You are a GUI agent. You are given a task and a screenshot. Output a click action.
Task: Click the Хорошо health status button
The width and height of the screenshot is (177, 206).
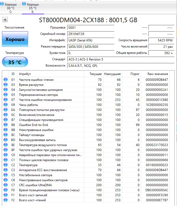click(x=15, y=39)
